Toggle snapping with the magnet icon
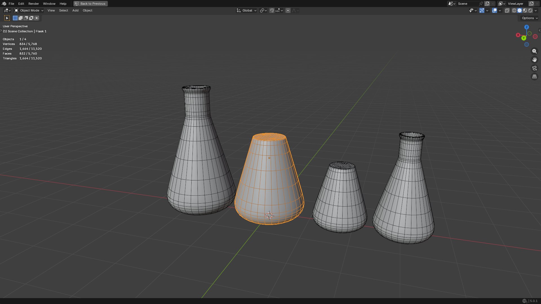 [x=272, y=10]
